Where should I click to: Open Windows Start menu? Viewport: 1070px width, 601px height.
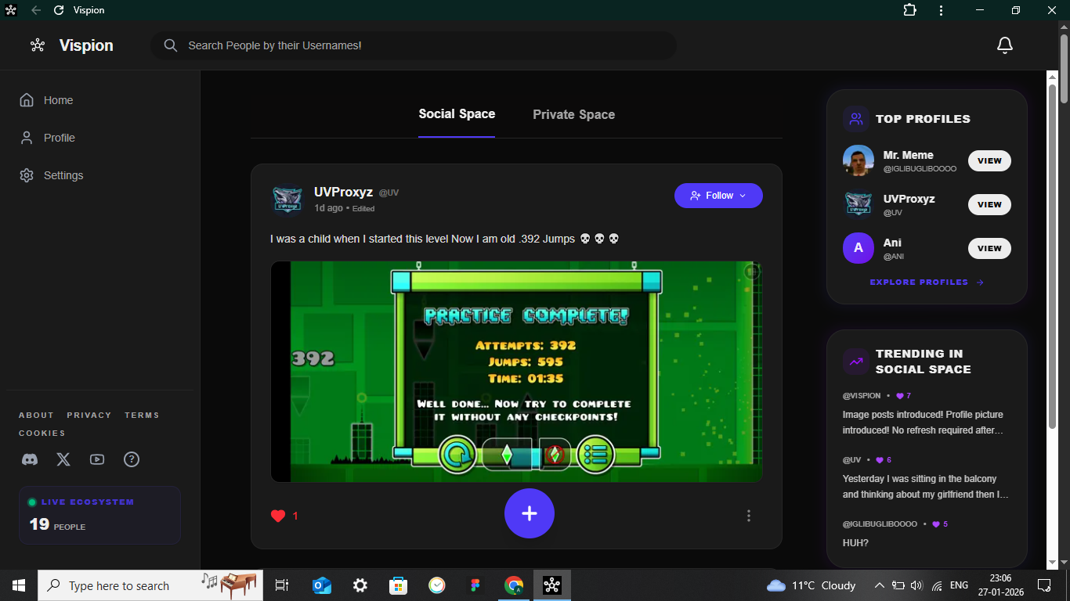click(19, 585)
